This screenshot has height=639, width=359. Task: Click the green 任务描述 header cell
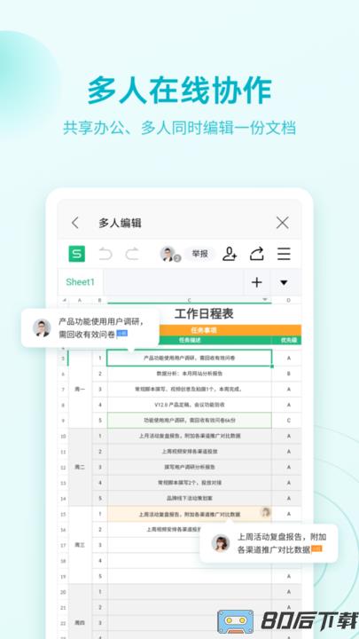click(x=190, y=340)
